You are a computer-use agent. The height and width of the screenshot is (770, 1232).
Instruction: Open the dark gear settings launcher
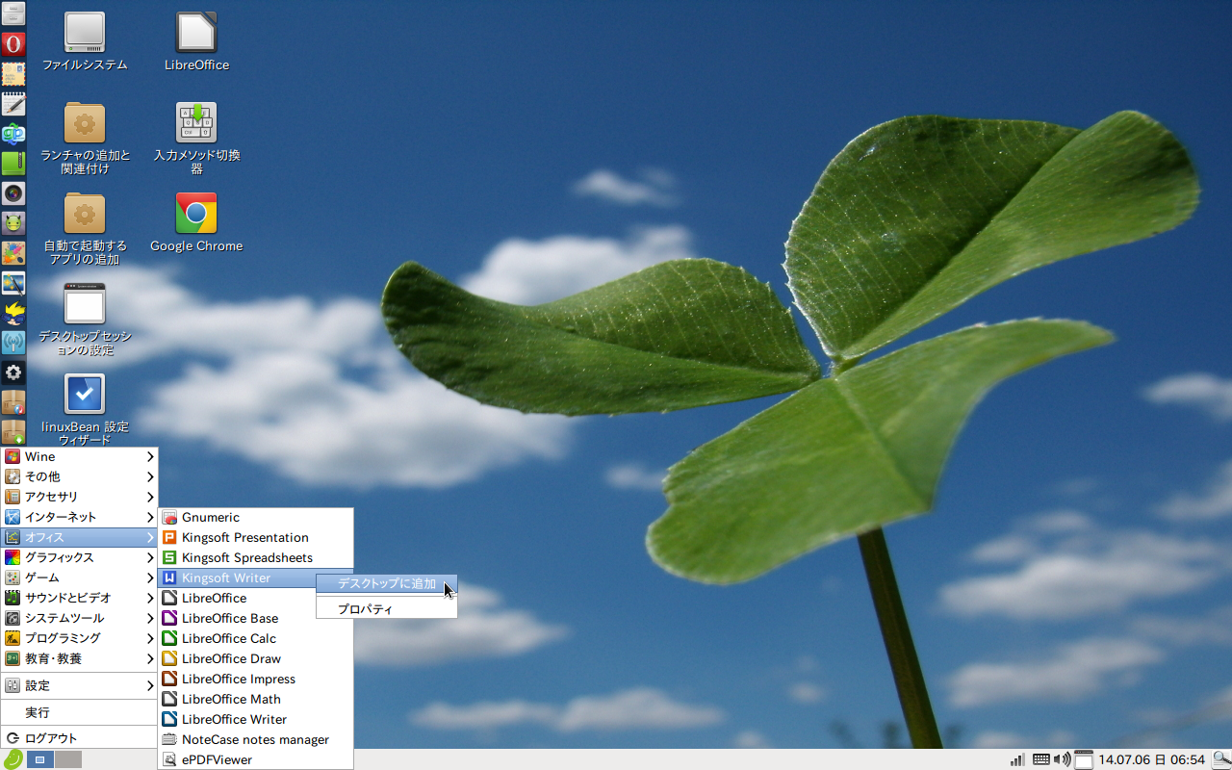pyautogui.click(x=13, y=372)
